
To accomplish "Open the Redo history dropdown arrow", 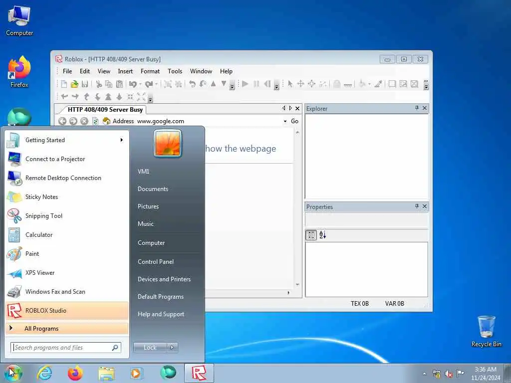I will tap(156, 84).
